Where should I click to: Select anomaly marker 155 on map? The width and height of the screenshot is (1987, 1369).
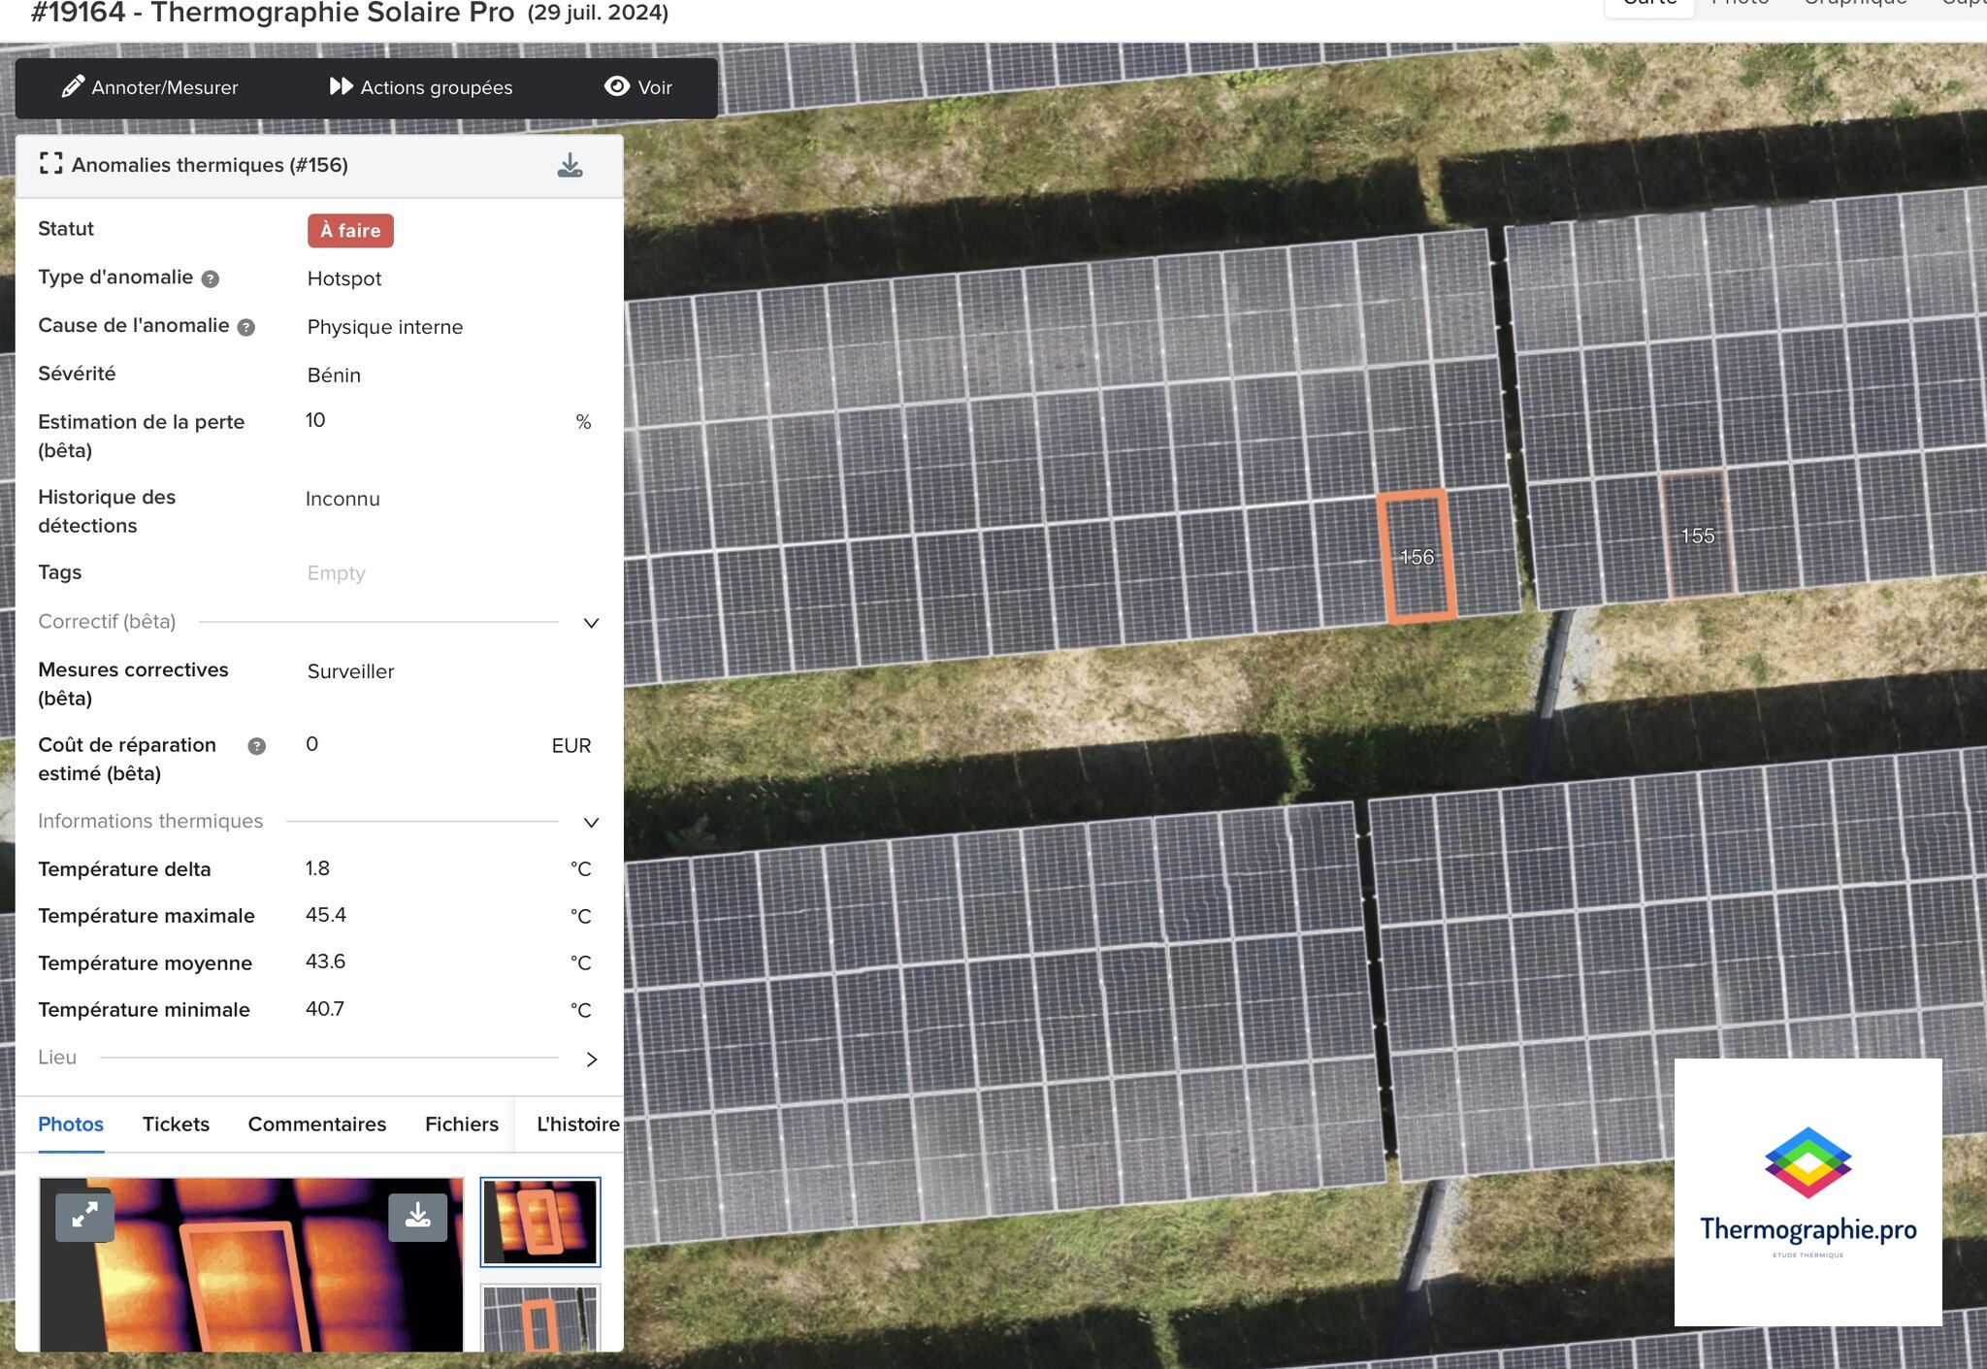(1696, 535)
